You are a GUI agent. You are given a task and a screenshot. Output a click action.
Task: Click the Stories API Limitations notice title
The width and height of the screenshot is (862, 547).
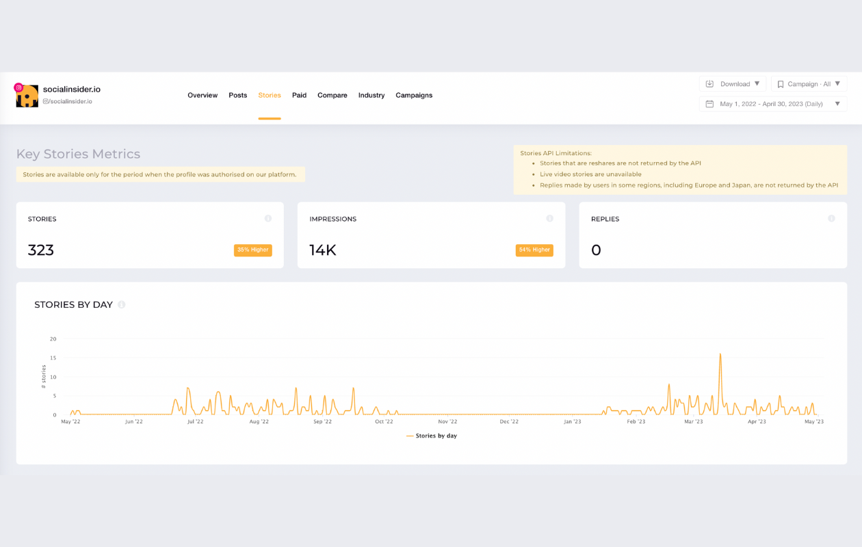[556, 153]
